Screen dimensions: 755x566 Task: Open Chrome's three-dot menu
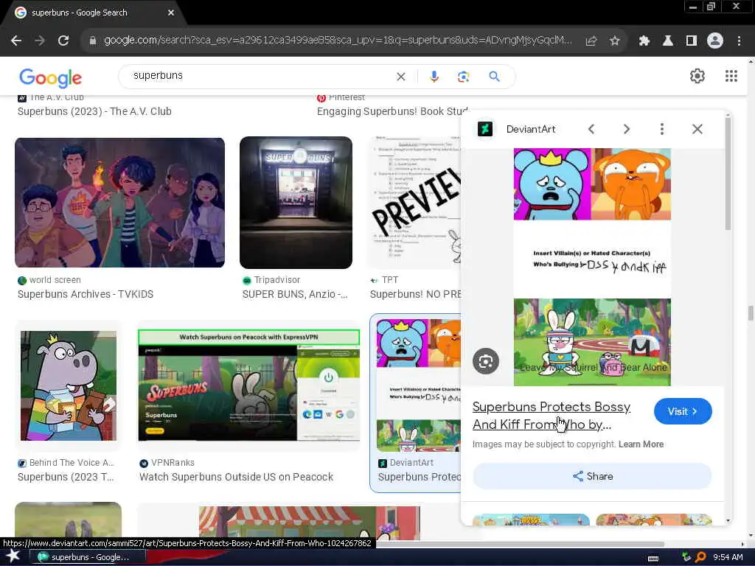coord(739,41)
